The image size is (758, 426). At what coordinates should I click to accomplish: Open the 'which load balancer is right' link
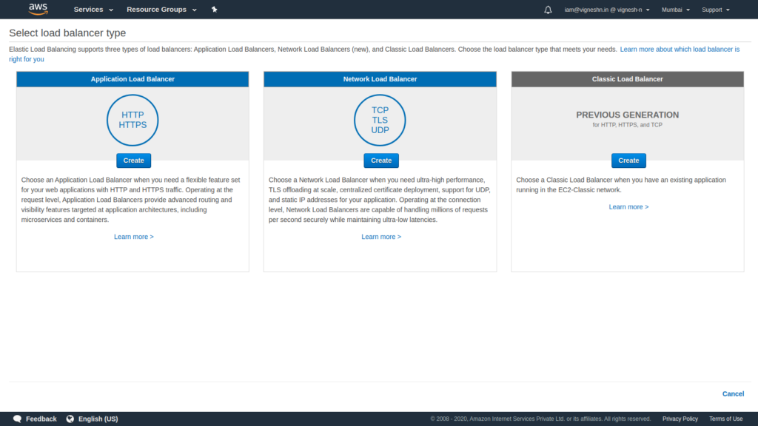click(680, 50)
